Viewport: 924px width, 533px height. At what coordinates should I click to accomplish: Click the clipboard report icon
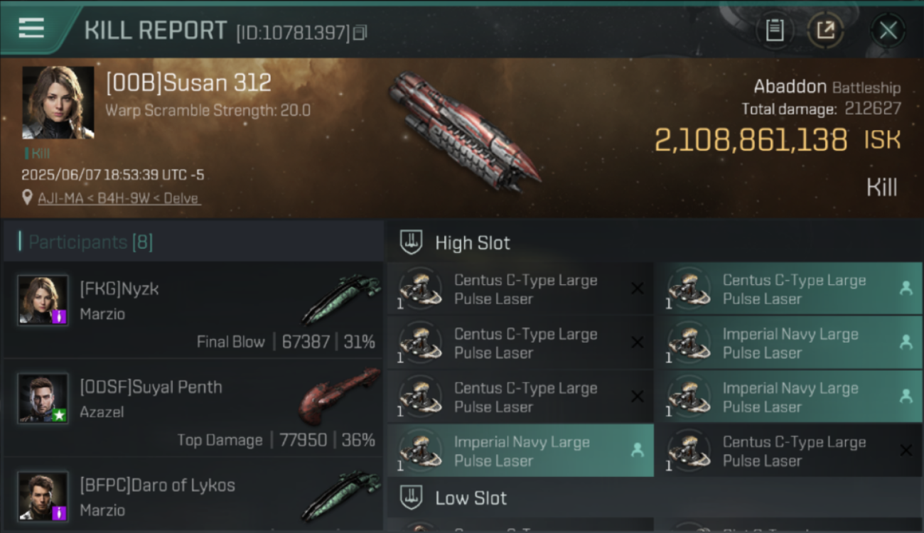coord(775,31)
